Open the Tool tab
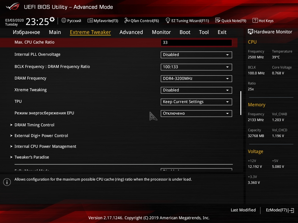The height and width of the screenshot is (223, 298). click(204, 32)
